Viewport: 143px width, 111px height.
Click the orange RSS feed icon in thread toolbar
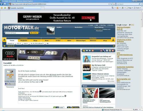tap(93, 51)
